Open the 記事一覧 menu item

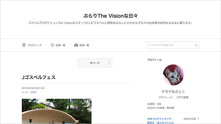tap(58, 45)
